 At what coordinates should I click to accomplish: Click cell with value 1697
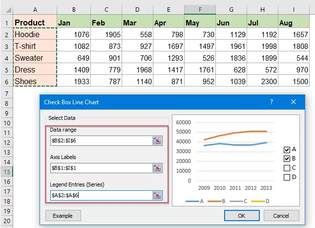[169, 46]
